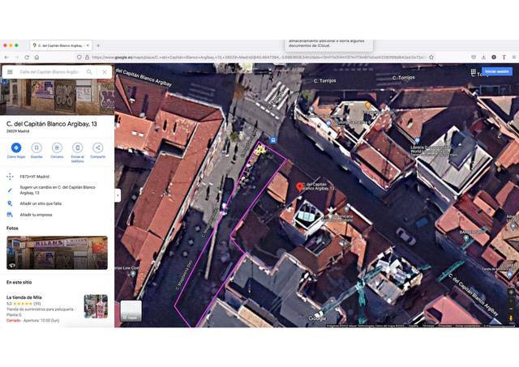Click the iCloud storage notification banner

[328, 45]
